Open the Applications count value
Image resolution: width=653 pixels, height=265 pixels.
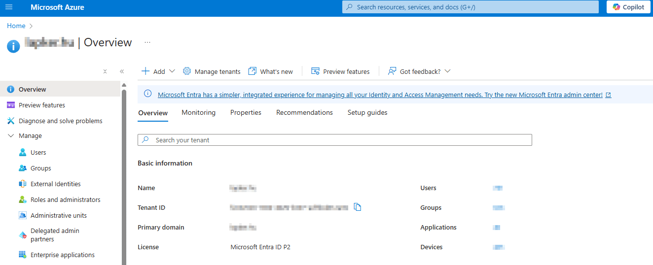[497, 227]
